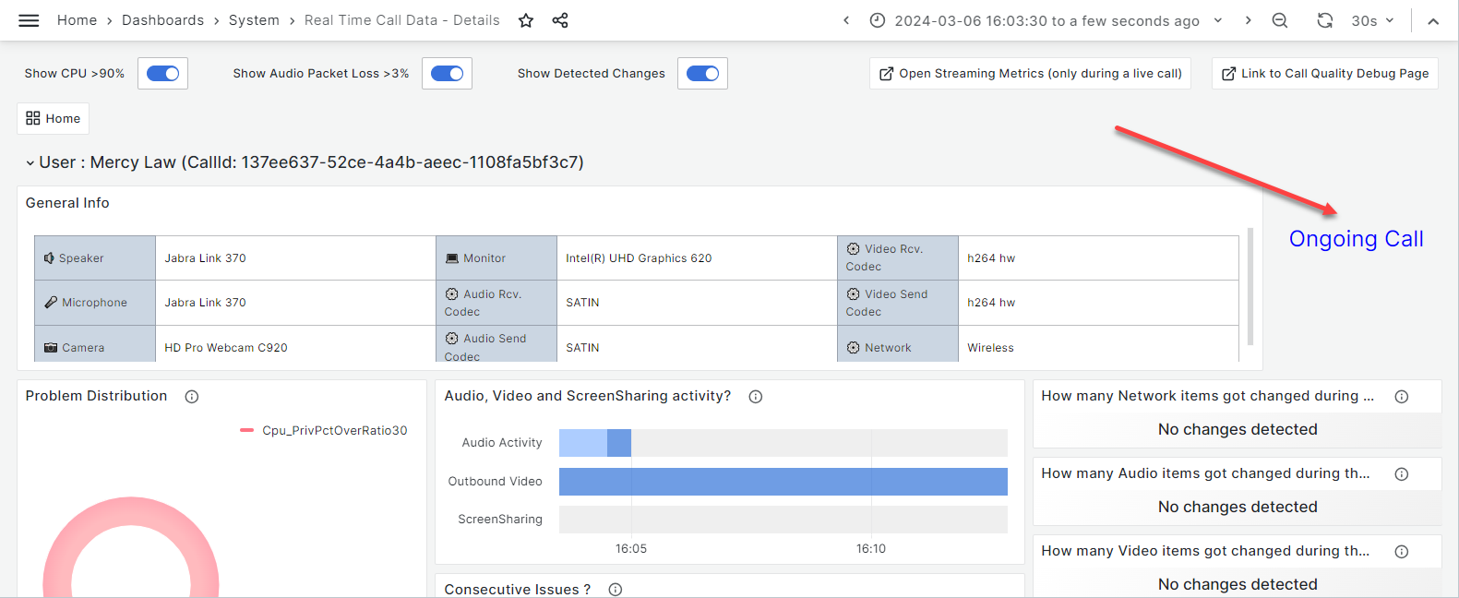Click the share dashboard icon
The image size is (1459, 598).
pos(560,20)
